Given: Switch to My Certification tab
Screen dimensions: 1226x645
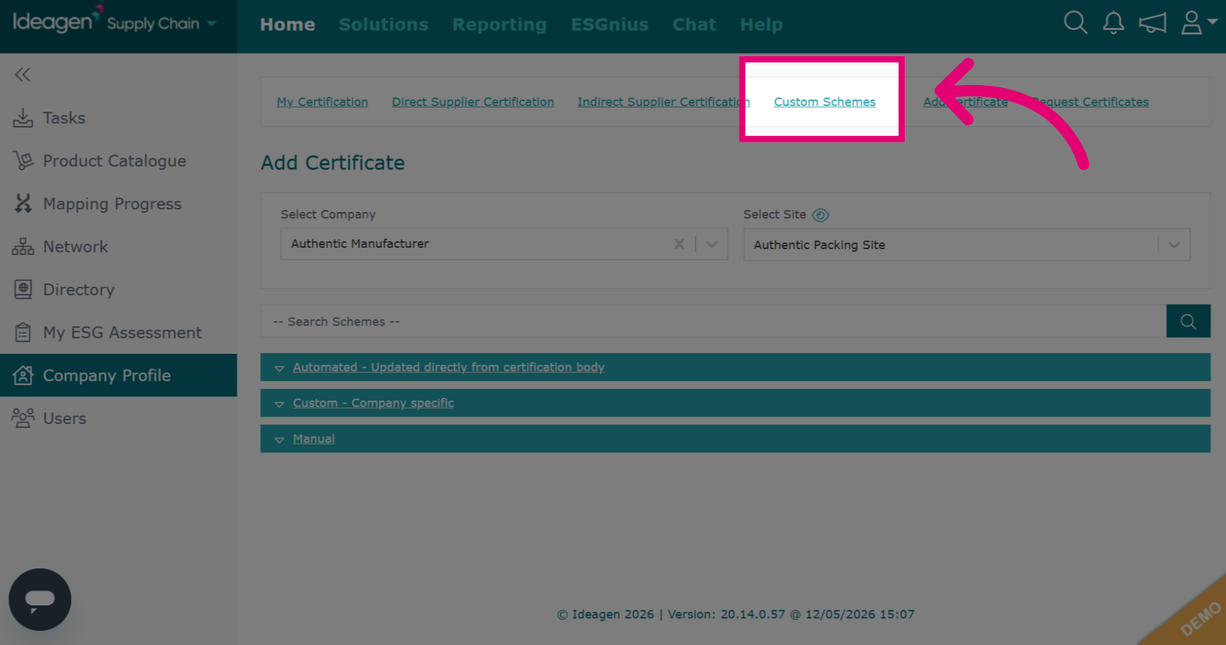Looking at the screenshot, I should pos(322,102).
